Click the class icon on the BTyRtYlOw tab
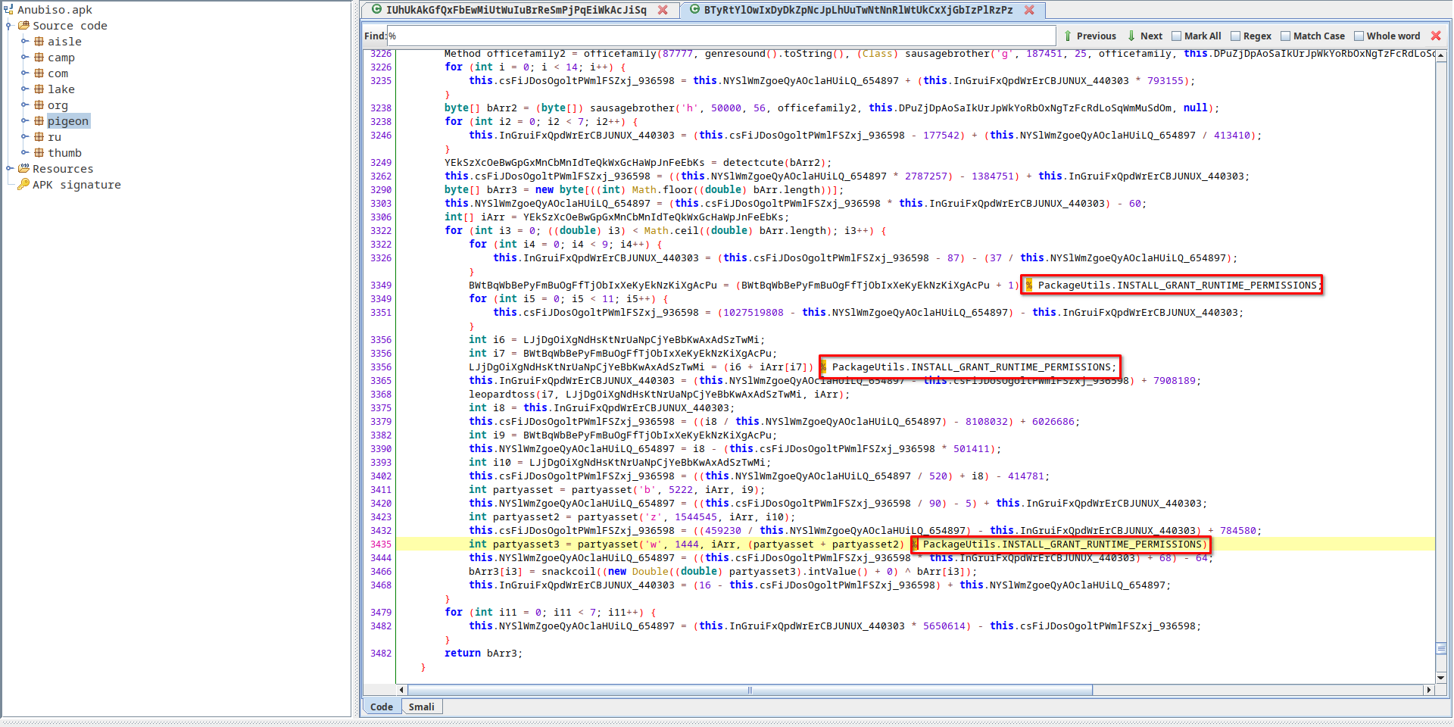 point(694,10)
